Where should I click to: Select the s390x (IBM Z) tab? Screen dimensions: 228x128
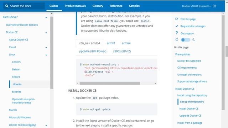(122, 51)
